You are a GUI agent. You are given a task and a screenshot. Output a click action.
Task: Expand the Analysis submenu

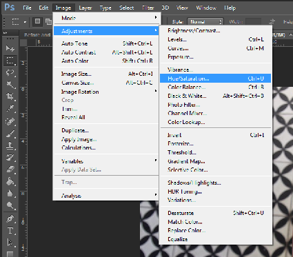pos(106,196)
